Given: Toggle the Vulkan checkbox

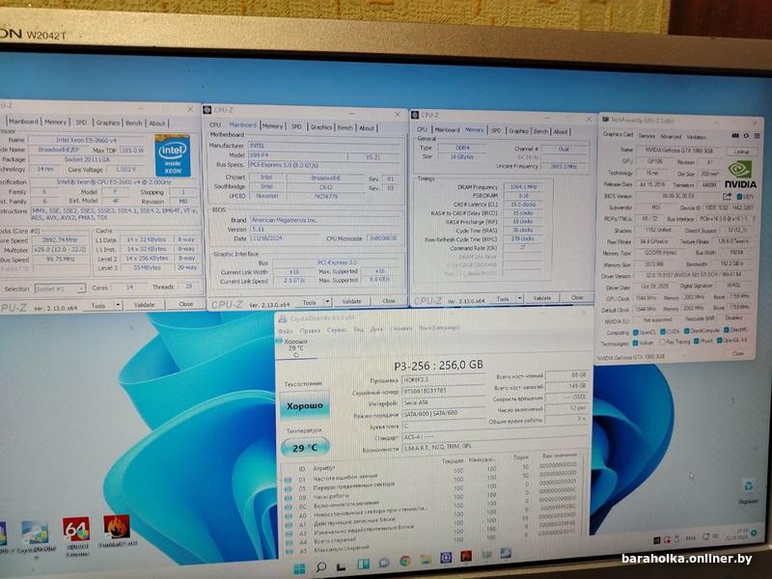Looking at the screenshot, I should click(636, 343).
